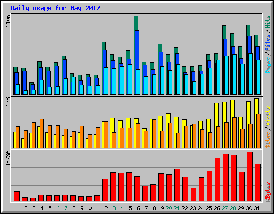
Task: Click day 30 on the x-axis
Action: (249, 208)
